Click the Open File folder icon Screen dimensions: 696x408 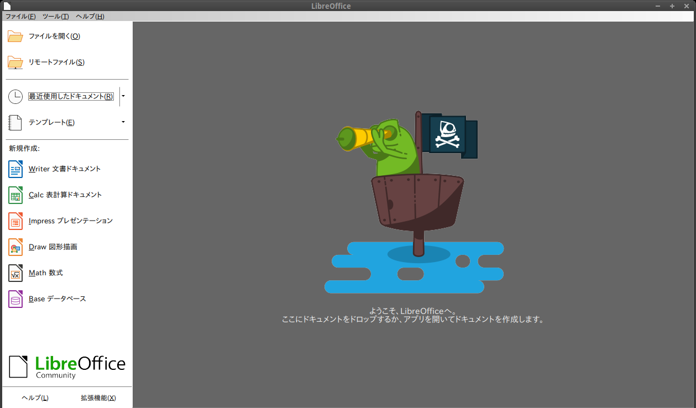[x=15, y=36]
